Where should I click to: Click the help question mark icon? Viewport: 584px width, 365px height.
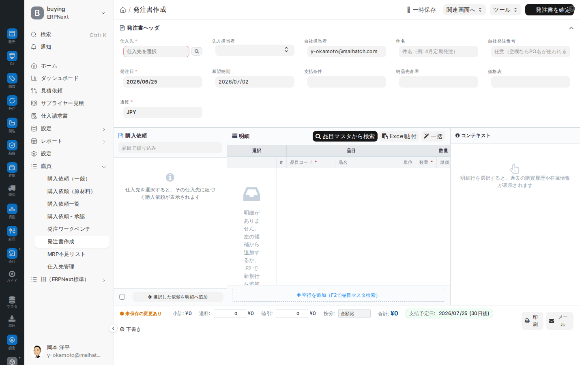click(572, 8)
